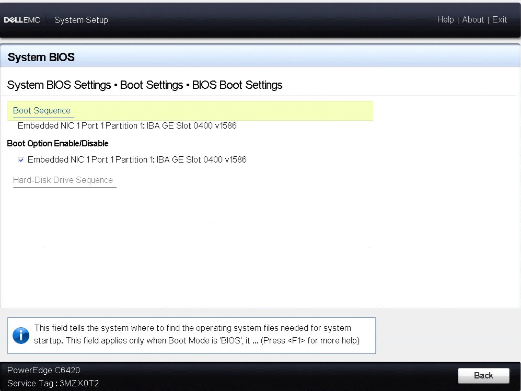The image size is (521, 391).
Task: Open the Hard-Disk Drive Sequence setting
Action: tap(63, 180)
